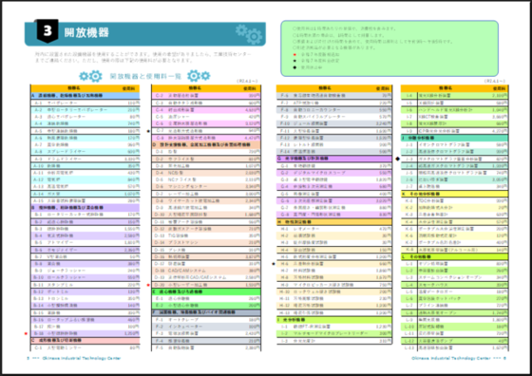The width and height of the screenshot is (532, 376).
Task: Click yellow section K category header
Action: [x=455, y=194]
